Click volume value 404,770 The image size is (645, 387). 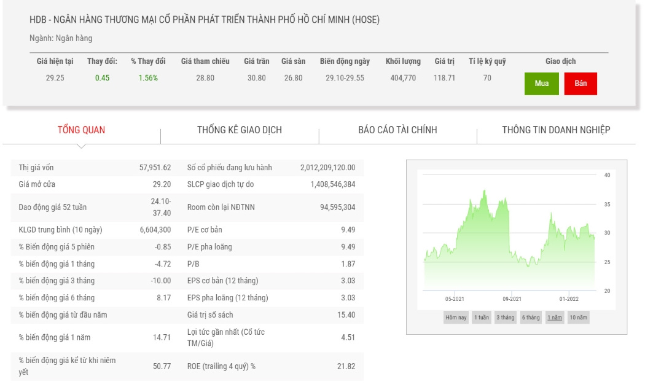pos(403,78)
